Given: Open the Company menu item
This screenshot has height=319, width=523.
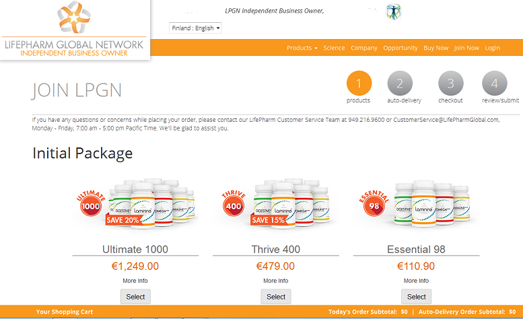Looking at the screenshot, I should 364,48.
